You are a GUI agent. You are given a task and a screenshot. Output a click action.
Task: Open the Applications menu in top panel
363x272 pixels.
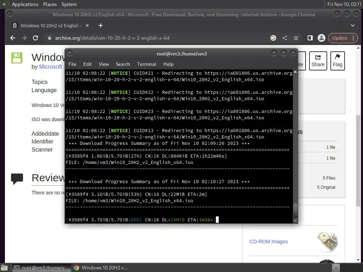click(25, 4)
